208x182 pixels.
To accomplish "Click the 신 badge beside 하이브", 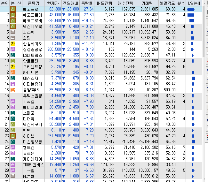I will click(13, 136).
